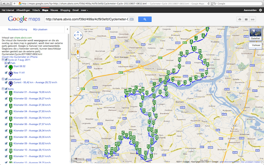Toggle the Start 08:32 checkbox
The width and height of the screenshot is (264, 165).
tap(6, 66)
